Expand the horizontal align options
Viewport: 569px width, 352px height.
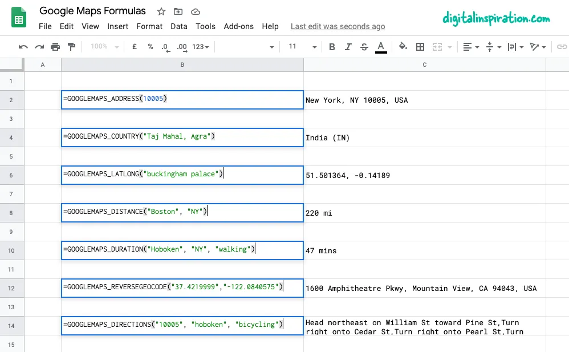475,47
